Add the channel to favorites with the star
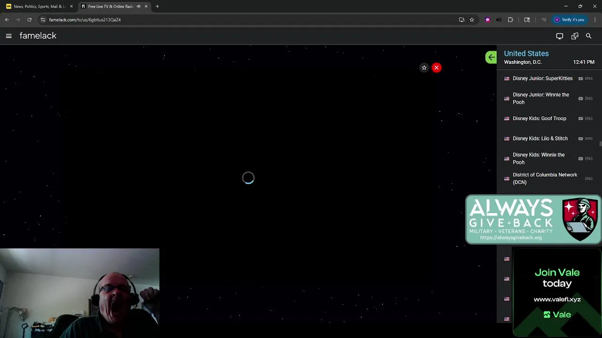This screenshot has width=602, height=338. click(424, 68)
